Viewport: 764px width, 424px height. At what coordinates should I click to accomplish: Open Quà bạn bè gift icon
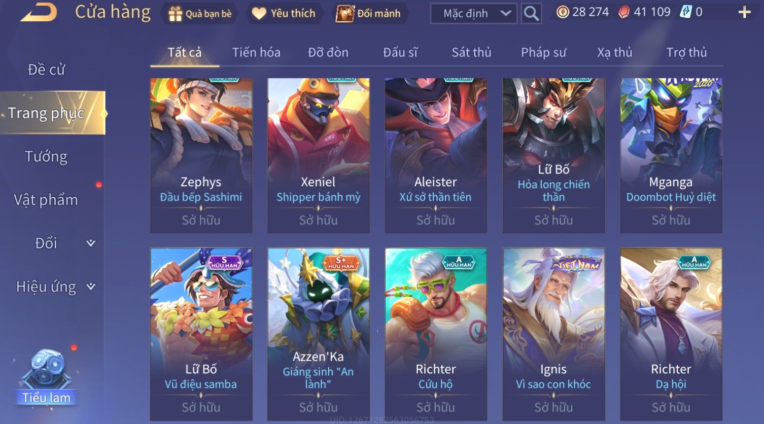[x=175, y=14]
